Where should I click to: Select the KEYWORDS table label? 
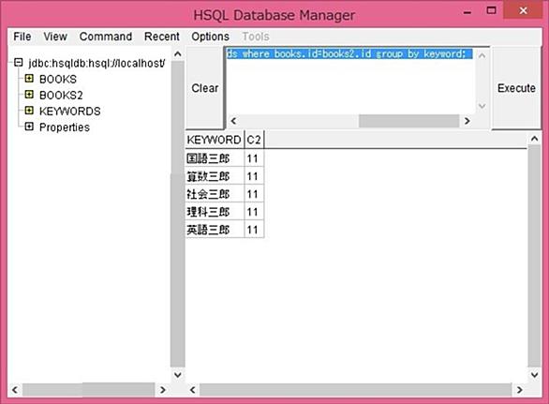point(70,112)
